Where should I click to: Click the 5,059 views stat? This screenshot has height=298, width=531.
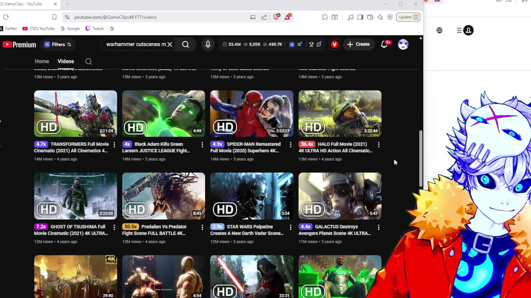click(x=251, y=44)
